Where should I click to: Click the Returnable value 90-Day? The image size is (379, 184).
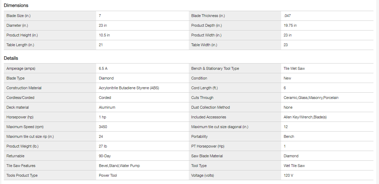105,156
